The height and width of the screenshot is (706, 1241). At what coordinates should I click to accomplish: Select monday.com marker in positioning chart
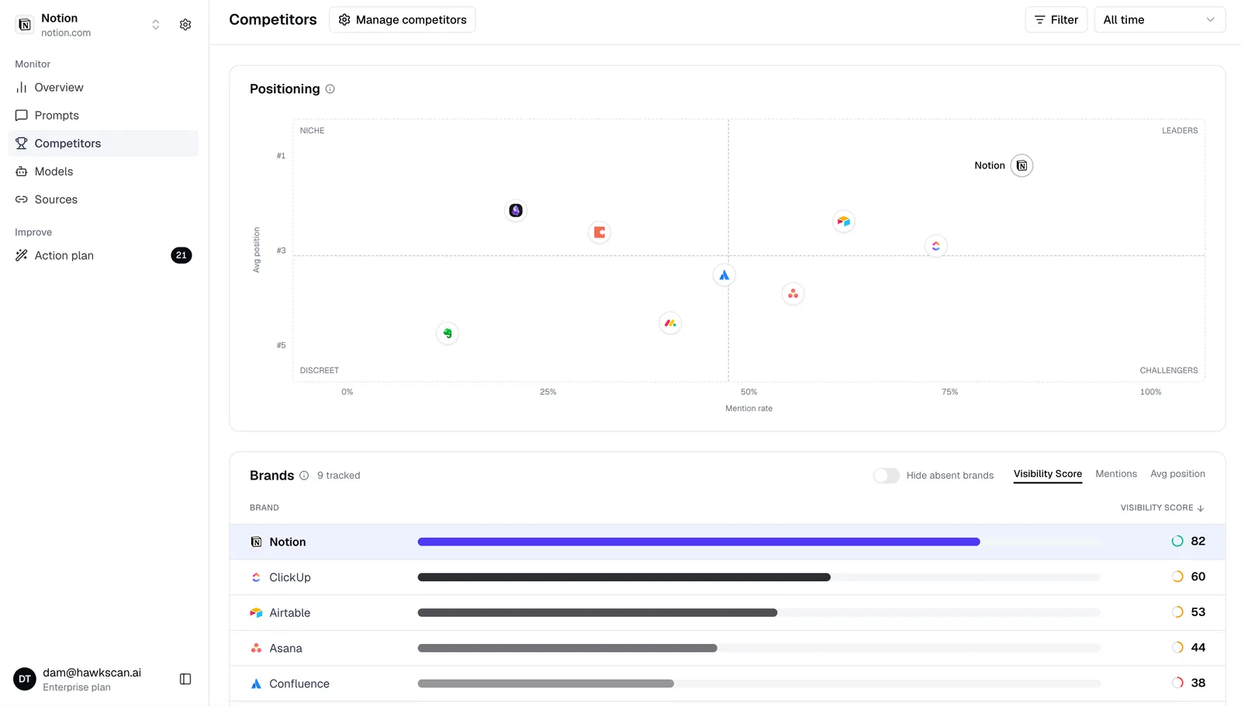pos(670,323)
